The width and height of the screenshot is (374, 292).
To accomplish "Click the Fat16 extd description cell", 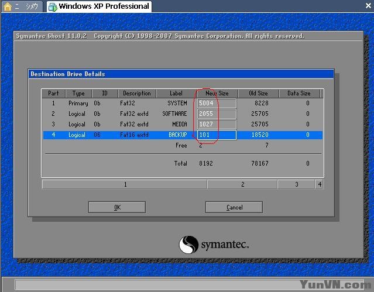I will coord(134,135).
